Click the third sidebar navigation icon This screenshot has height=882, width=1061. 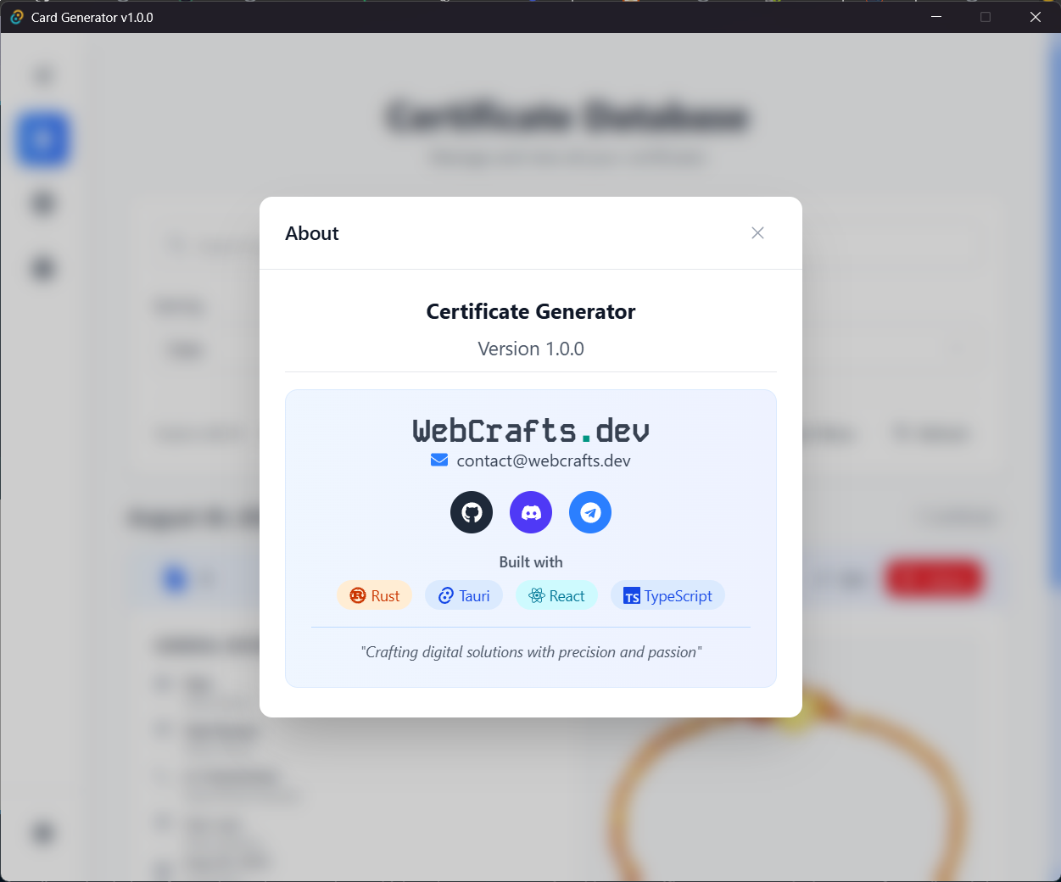[42, 204]
